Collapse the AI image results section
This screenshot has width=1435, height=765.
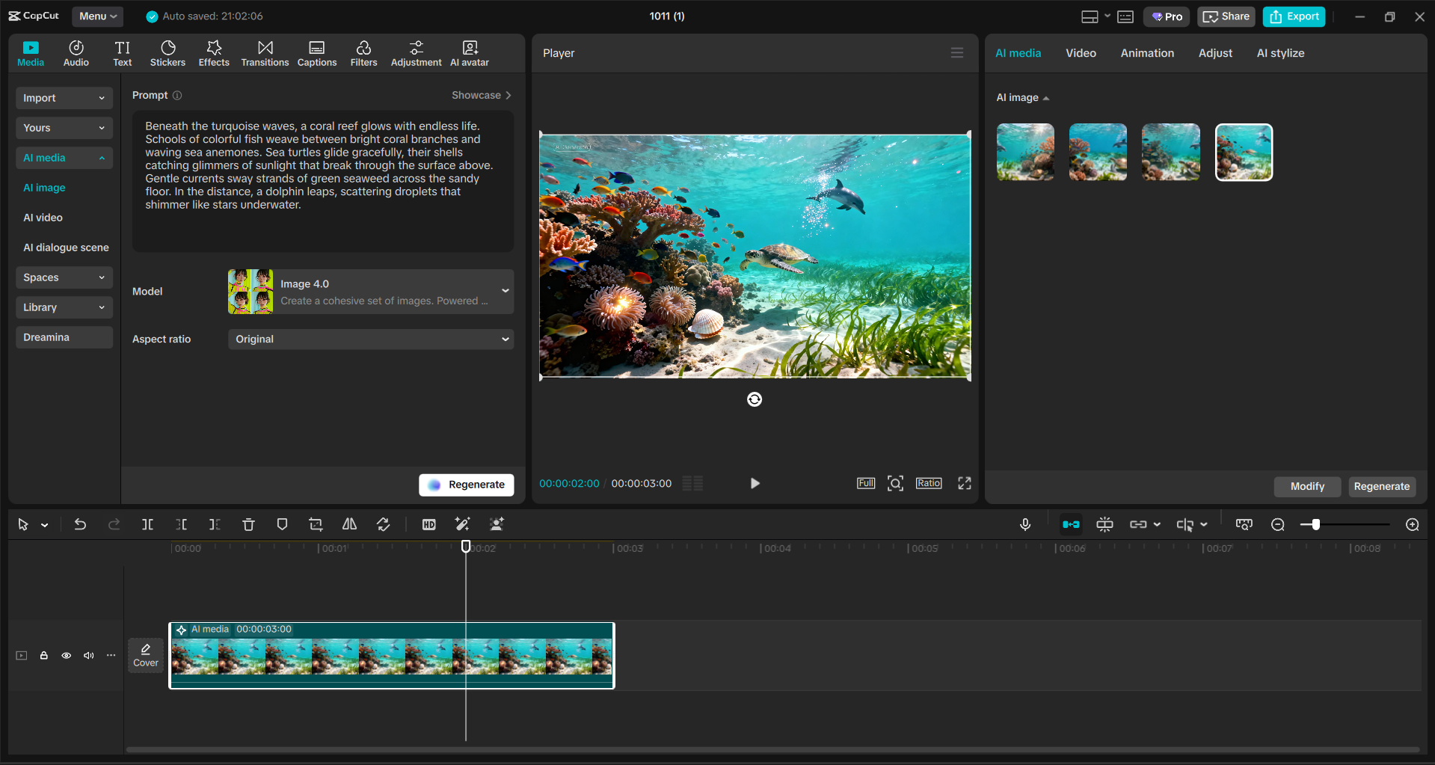pyautogui.click(x=1046, y=98)
